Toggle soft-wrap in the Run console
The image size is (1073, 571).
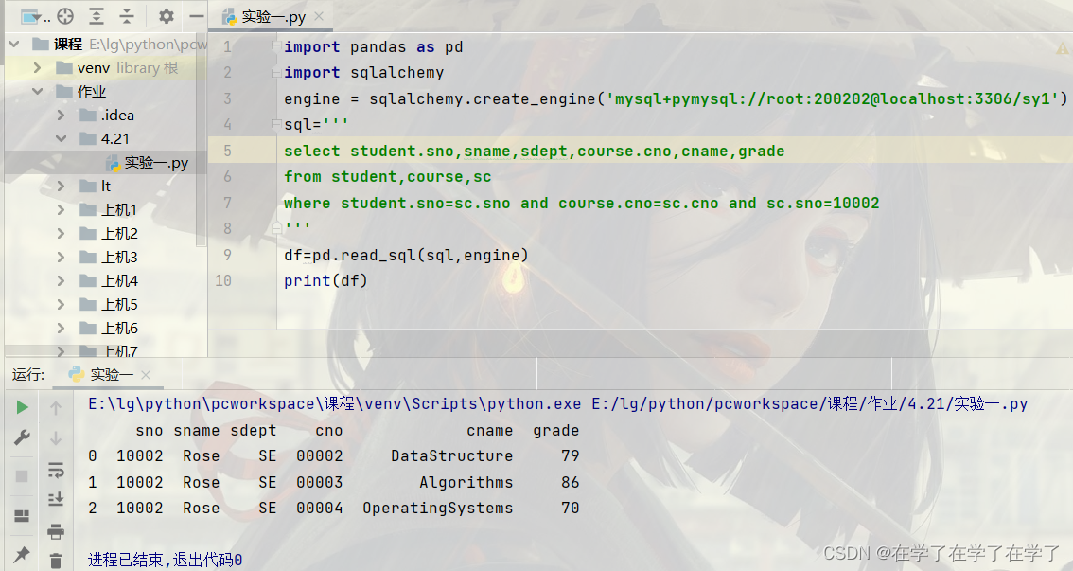pos(56,470)
